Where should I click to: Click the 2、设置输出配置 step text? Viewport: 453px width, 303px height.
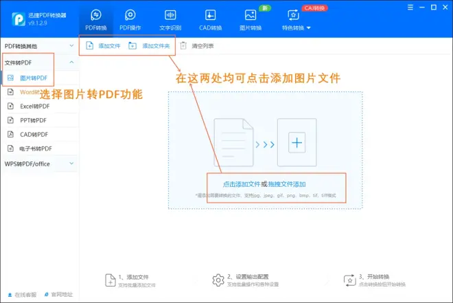(248, 277)
